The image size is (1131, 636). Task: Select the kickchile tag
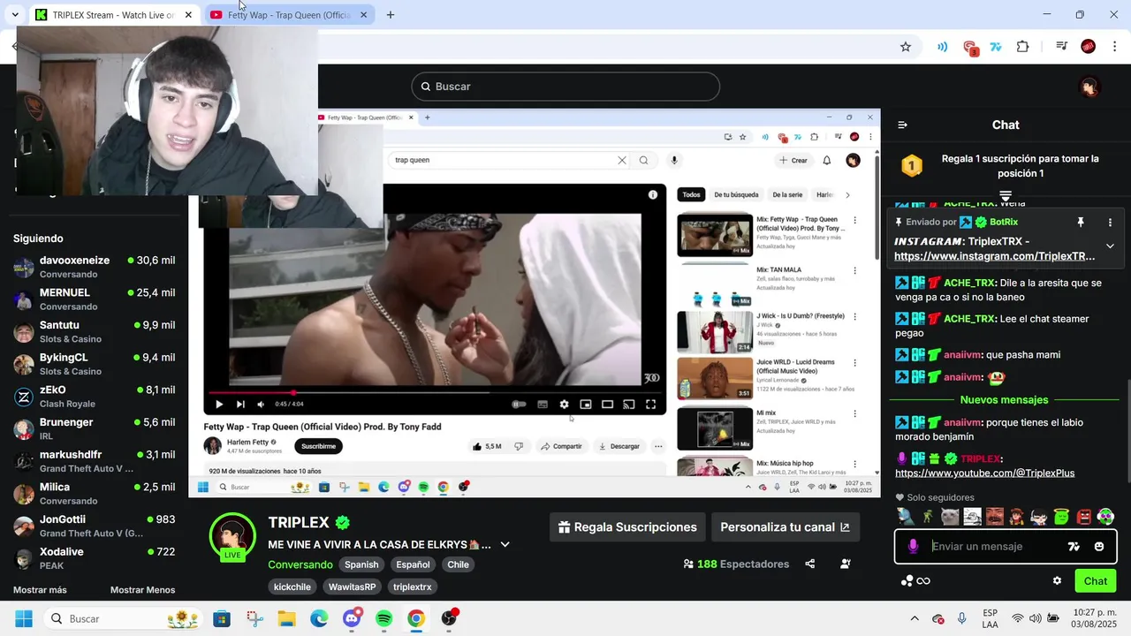[x=292, y=587]
